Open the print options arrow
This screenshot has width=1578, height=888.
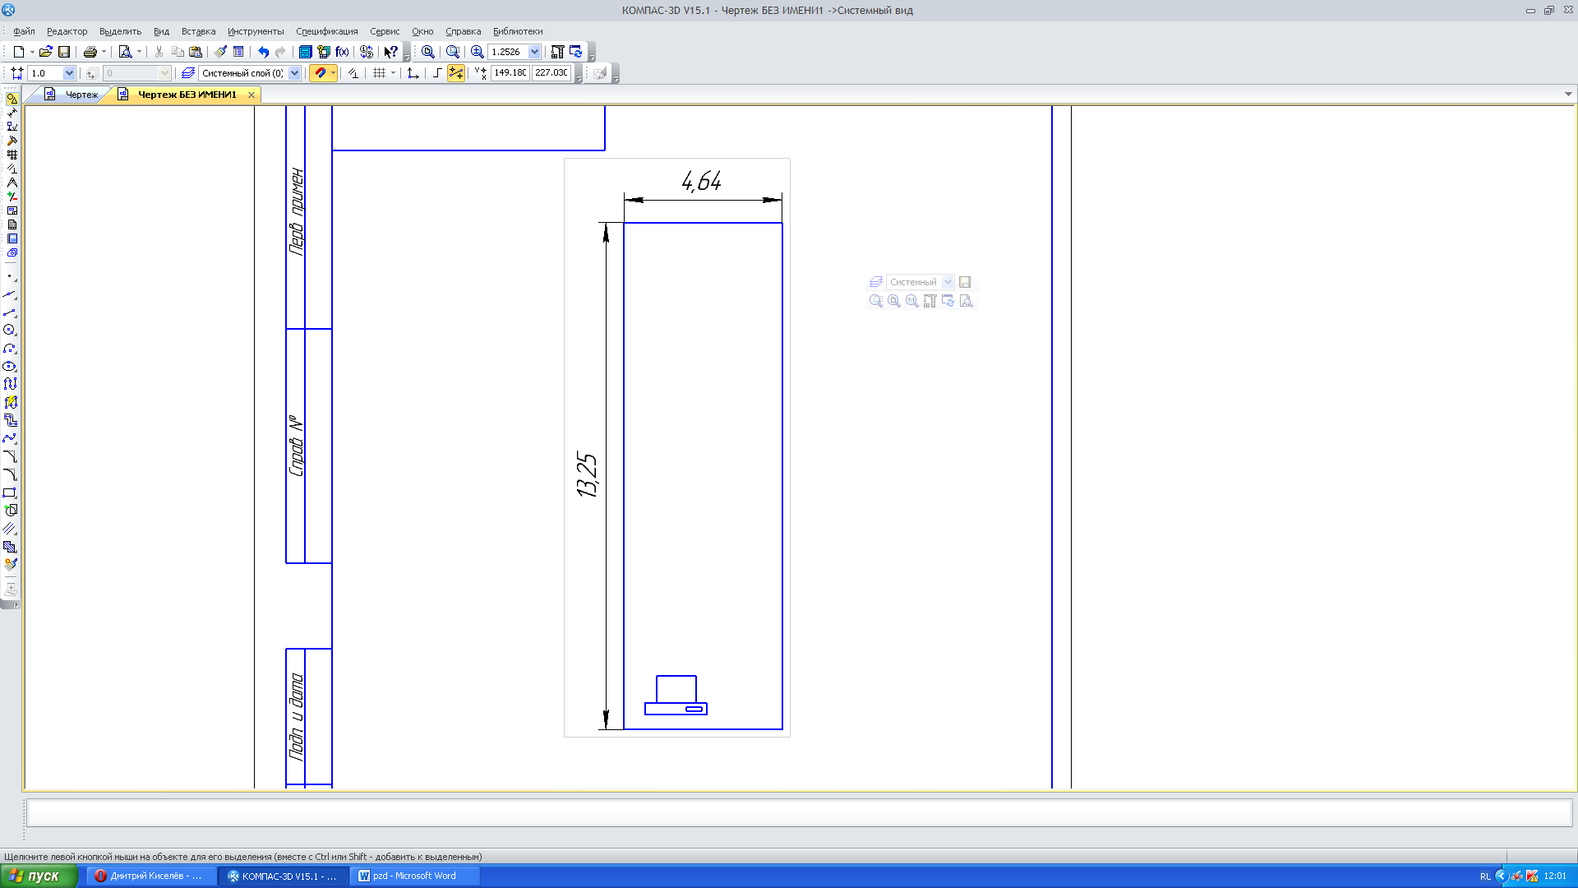[x=104, y=52]
